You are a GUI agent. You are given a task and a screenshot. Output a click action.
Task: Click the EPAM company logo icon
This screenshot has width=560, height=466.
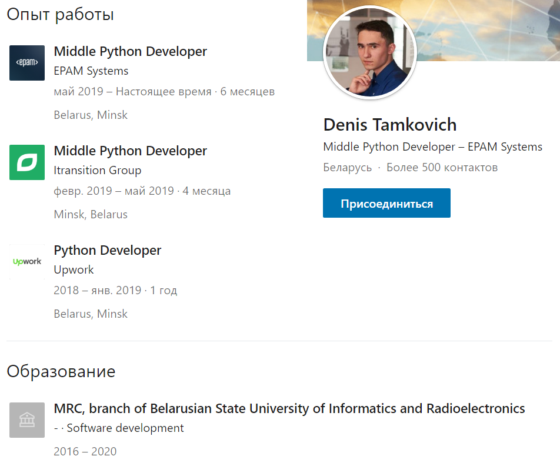coord(27,63)
